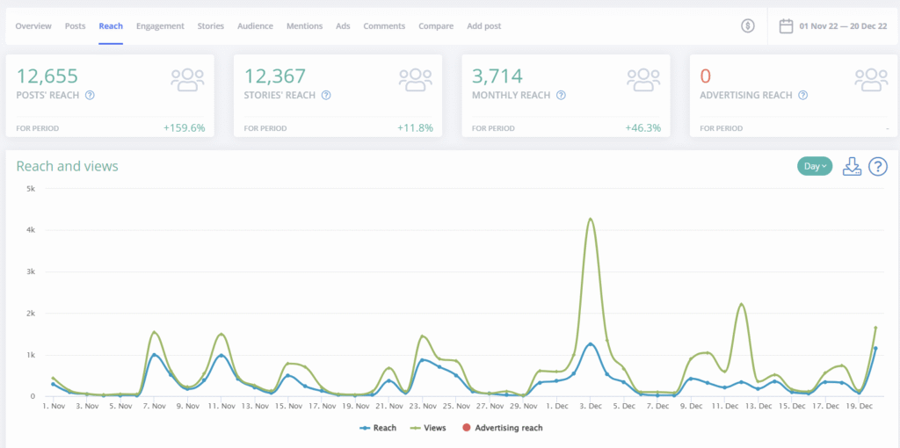
Task: Download the Reach and views chart
Action: [x=851, y=167]
